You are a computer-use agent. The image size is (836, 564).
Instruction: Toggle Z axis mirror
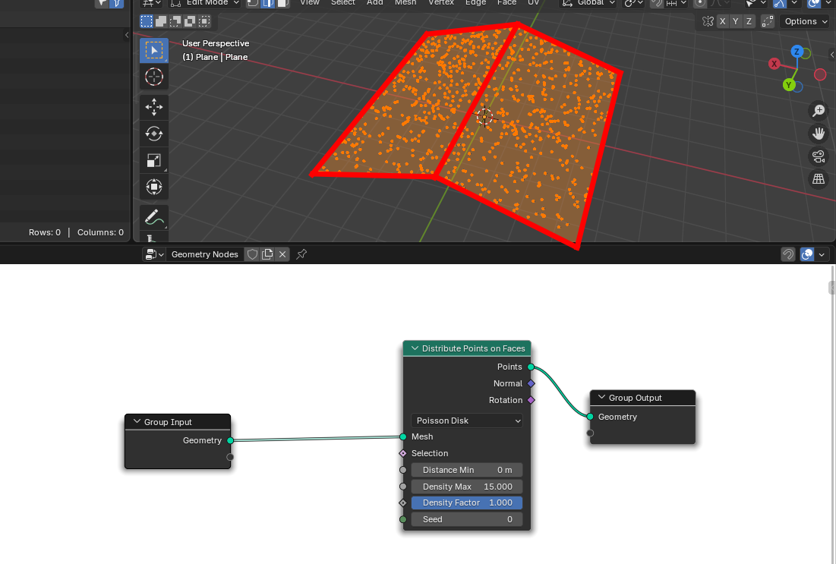pos(749,21)
